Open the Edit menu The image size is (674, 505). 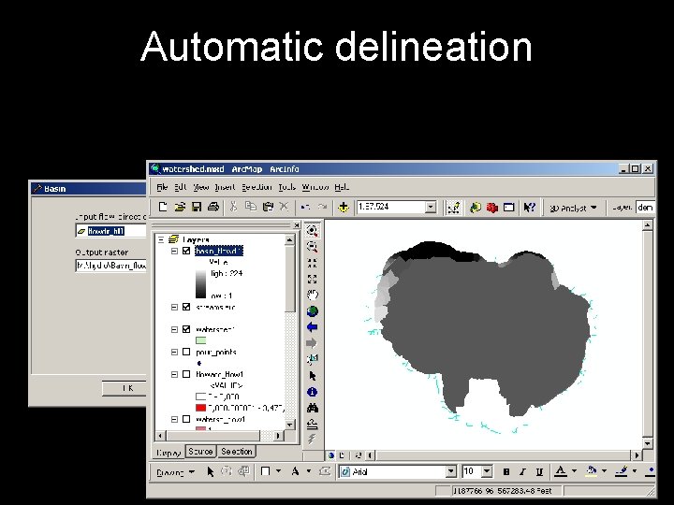180,187
